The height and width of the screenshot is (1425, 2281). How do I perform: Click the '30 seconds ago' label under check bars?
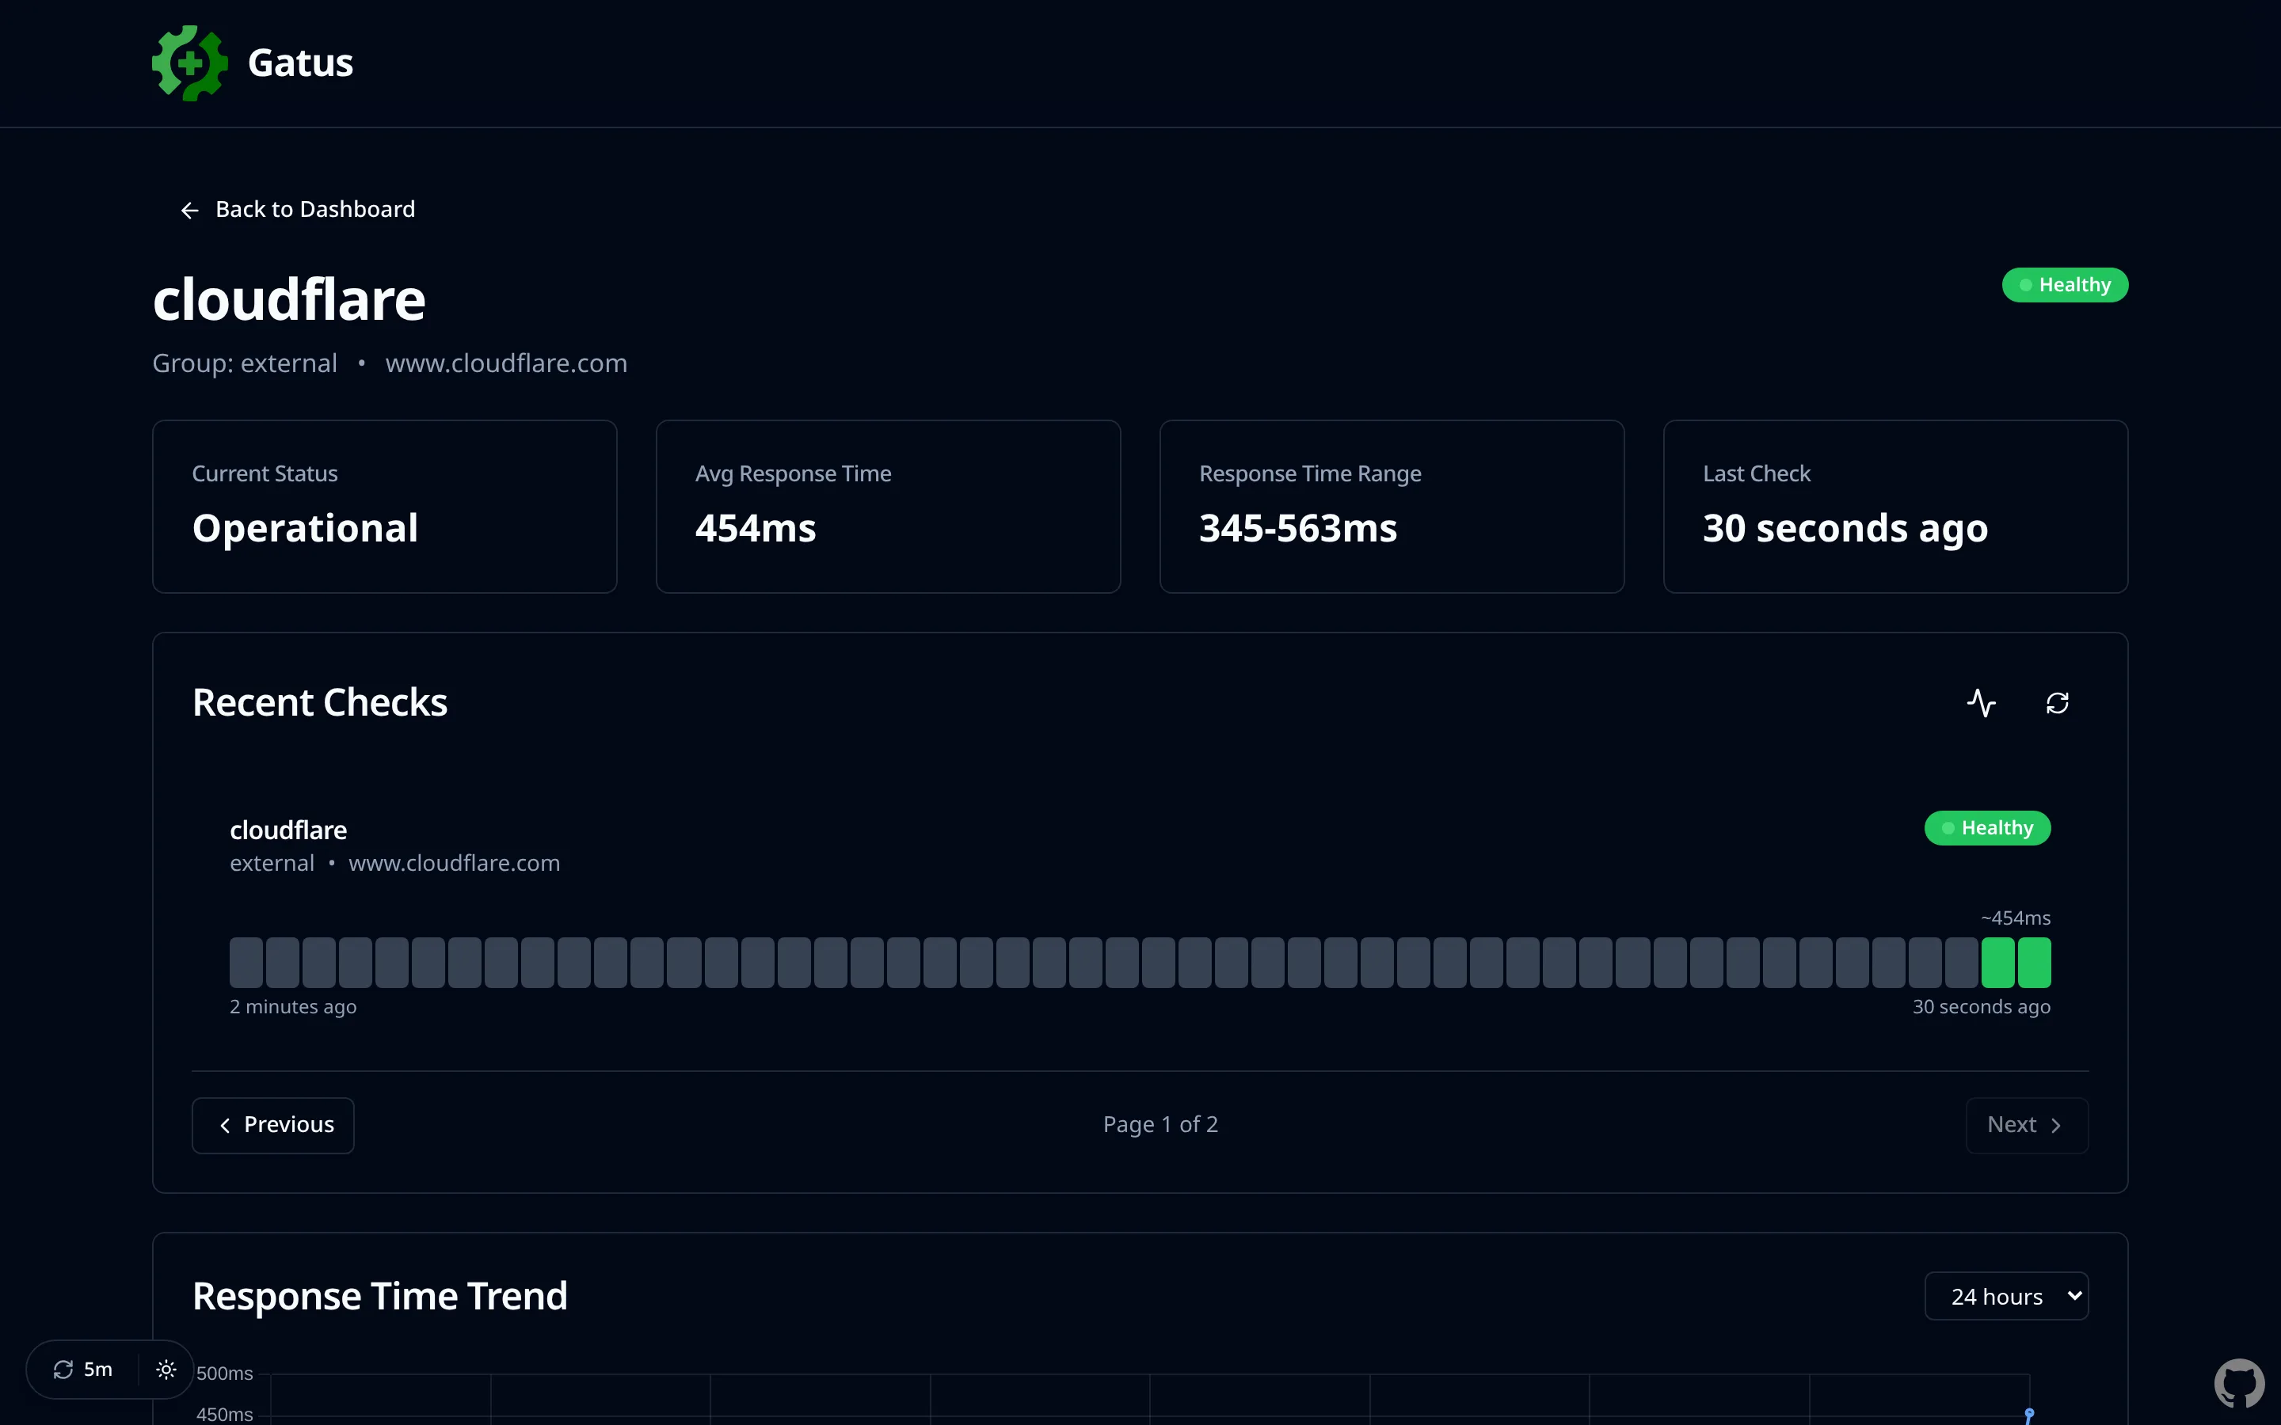click(1982, 1006)
